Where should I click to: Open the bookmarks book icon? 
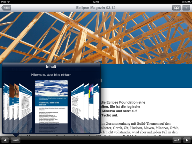point(176,8)
